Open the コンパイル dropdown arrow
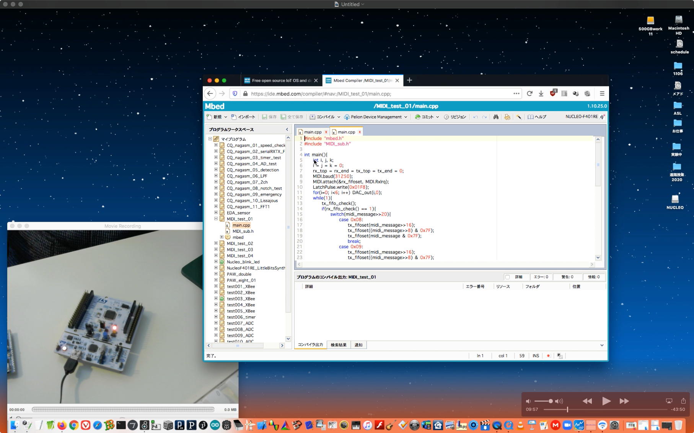Screen dimensions: 694x433 tap(339, 117)
